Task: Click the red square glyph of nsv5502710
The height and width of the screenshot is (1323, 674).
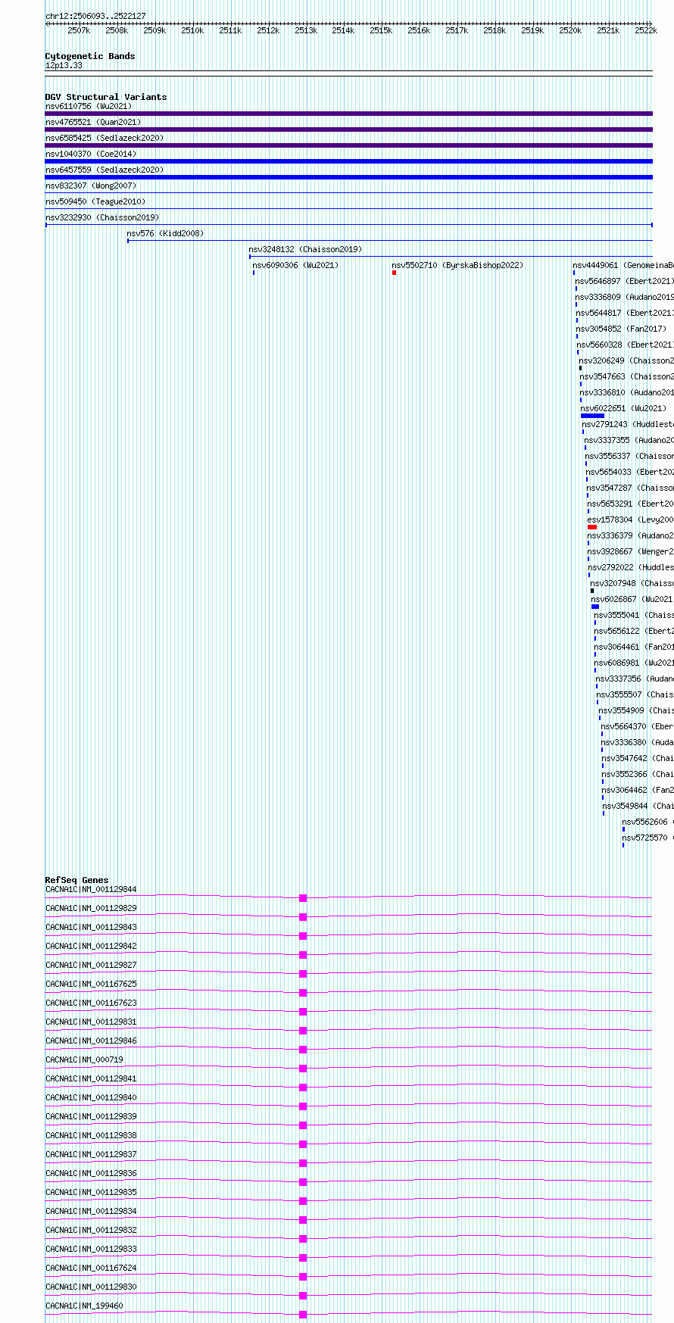Action: 395,273
